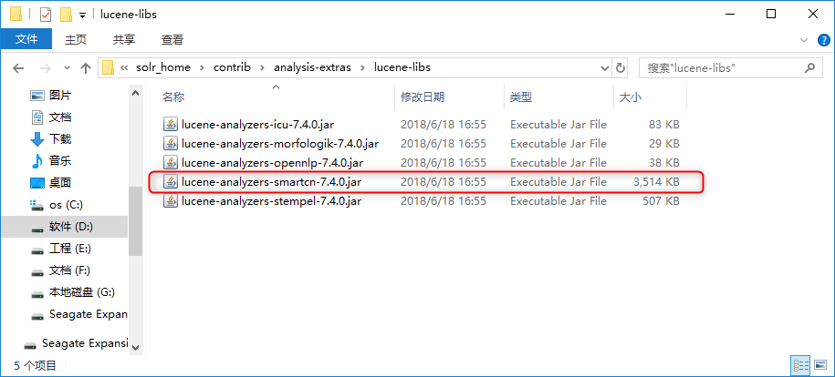Sort files by 大小 column

click(x=630, y=97)
